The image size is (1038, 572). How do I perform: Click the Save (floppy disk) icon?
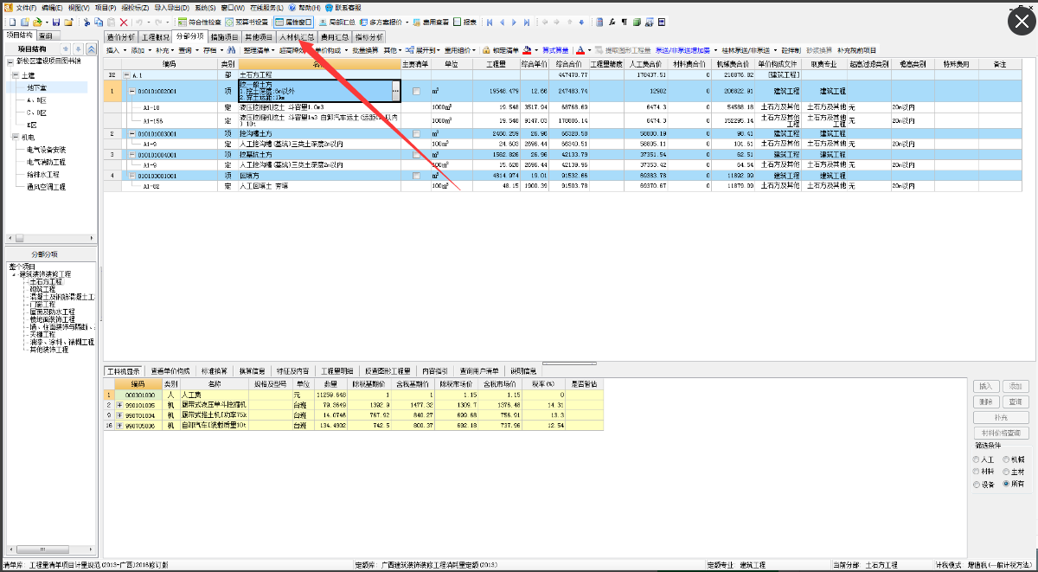point(55,22)
